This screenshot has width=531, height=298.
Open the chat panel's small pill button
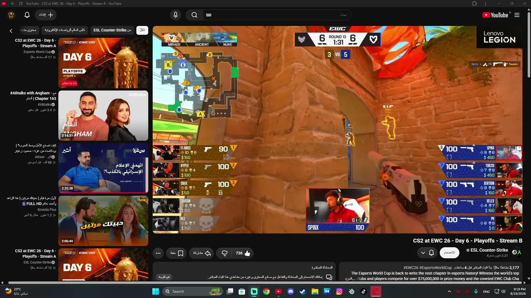coord(164,277)
